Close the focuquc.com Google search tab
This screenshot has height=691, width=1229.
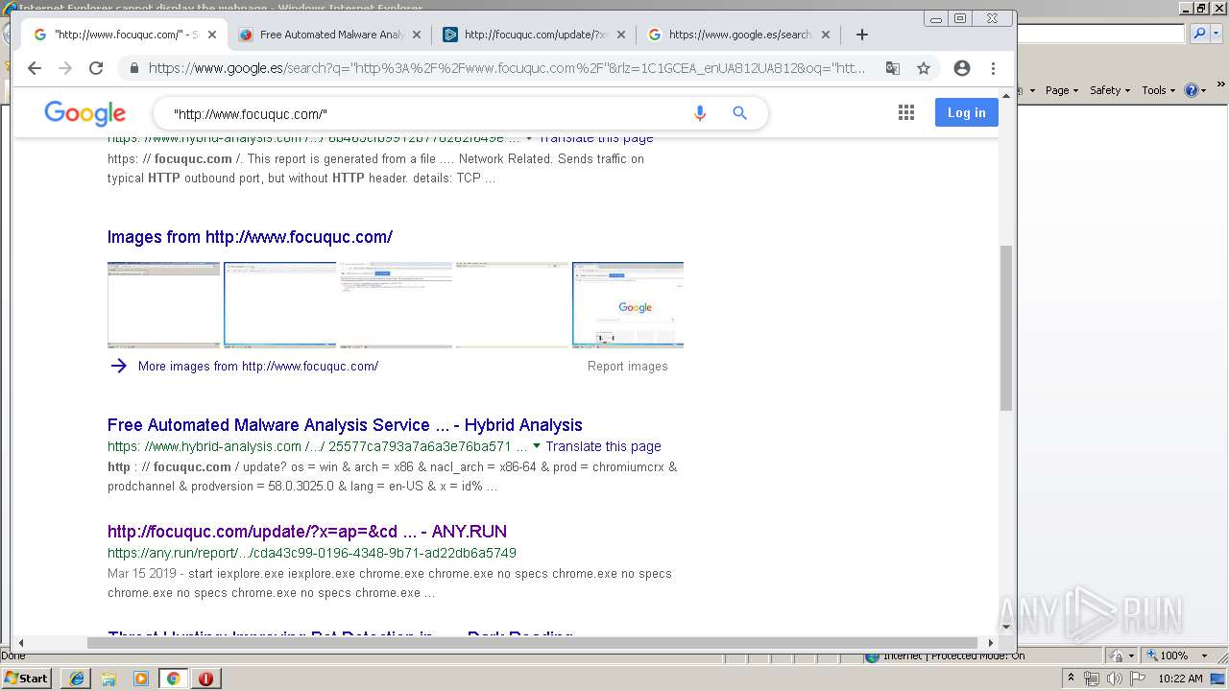click(x=212, y=35)
